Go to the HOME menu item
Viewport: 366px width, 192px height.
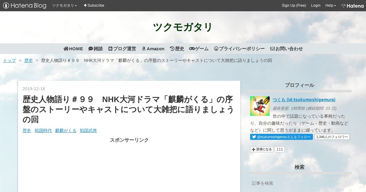(x=73, y=49)
